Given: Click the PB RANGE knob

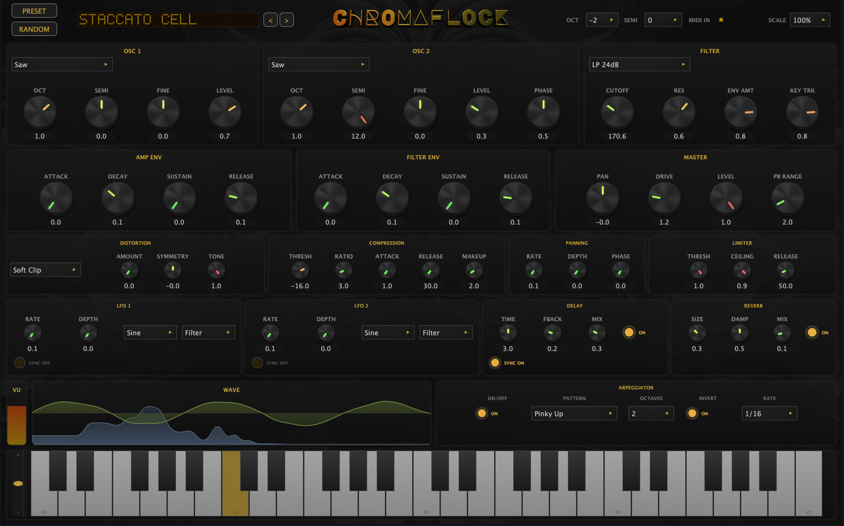Looking at the screenshot, I should [x=788, y=198].
